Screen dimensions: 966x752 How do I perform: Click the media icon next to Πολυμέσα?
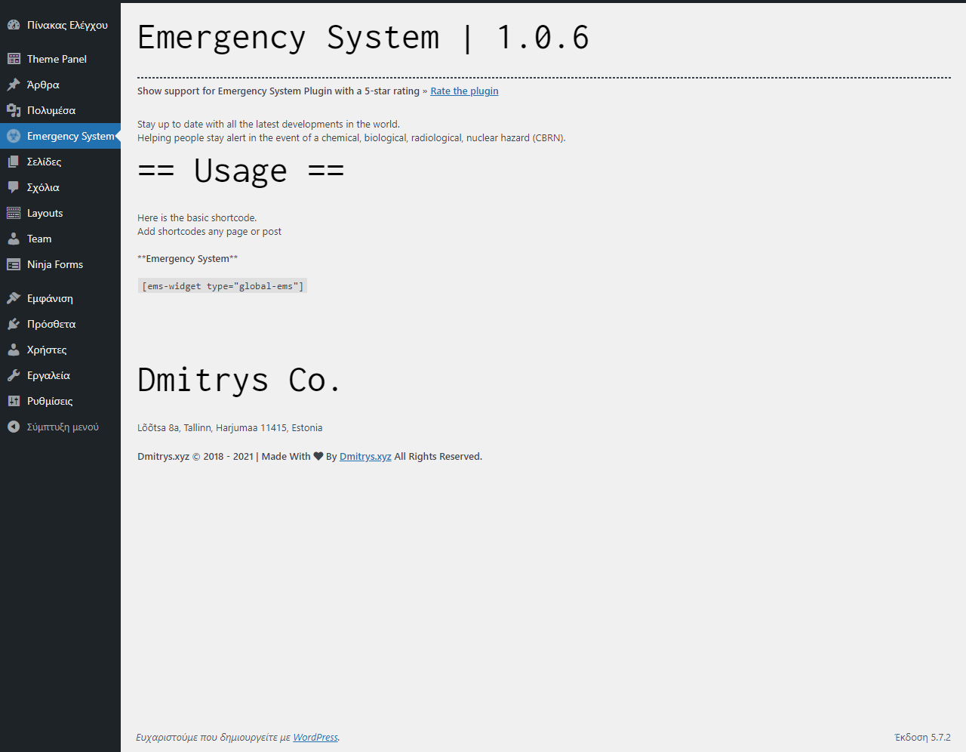click(x=14, y=110)
